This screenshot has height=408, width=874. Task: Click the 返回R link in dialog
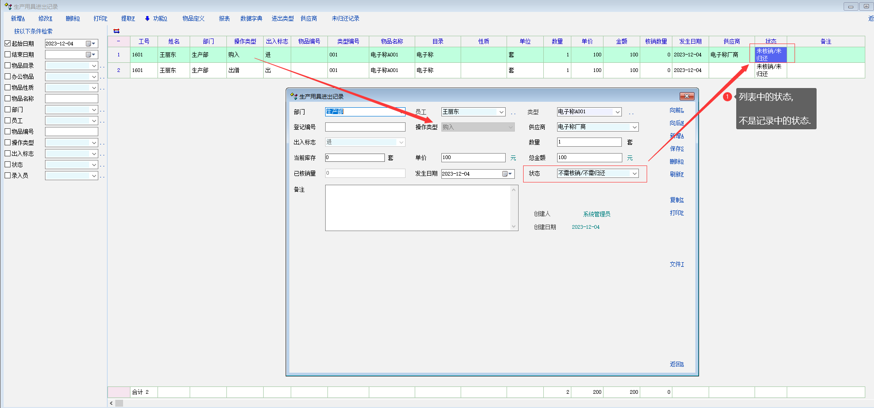click(x=677, y=364)
